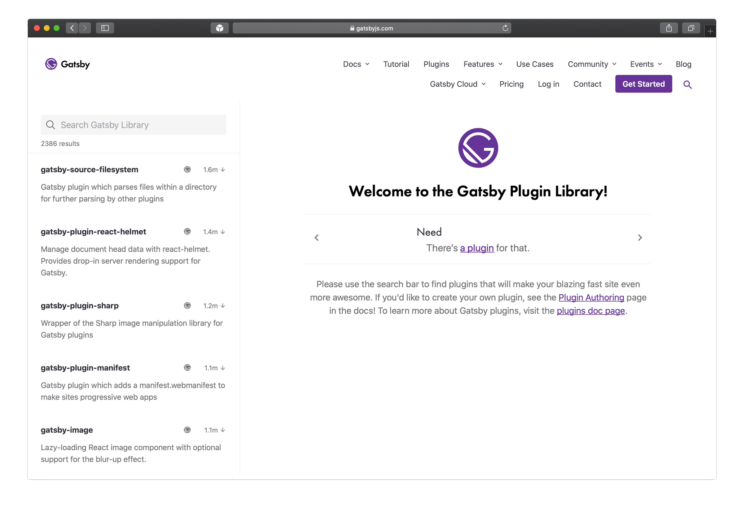This screenshot has height=516, width=744.
Task: Click the 2386 results count text
Action: [x=60, y=144]
